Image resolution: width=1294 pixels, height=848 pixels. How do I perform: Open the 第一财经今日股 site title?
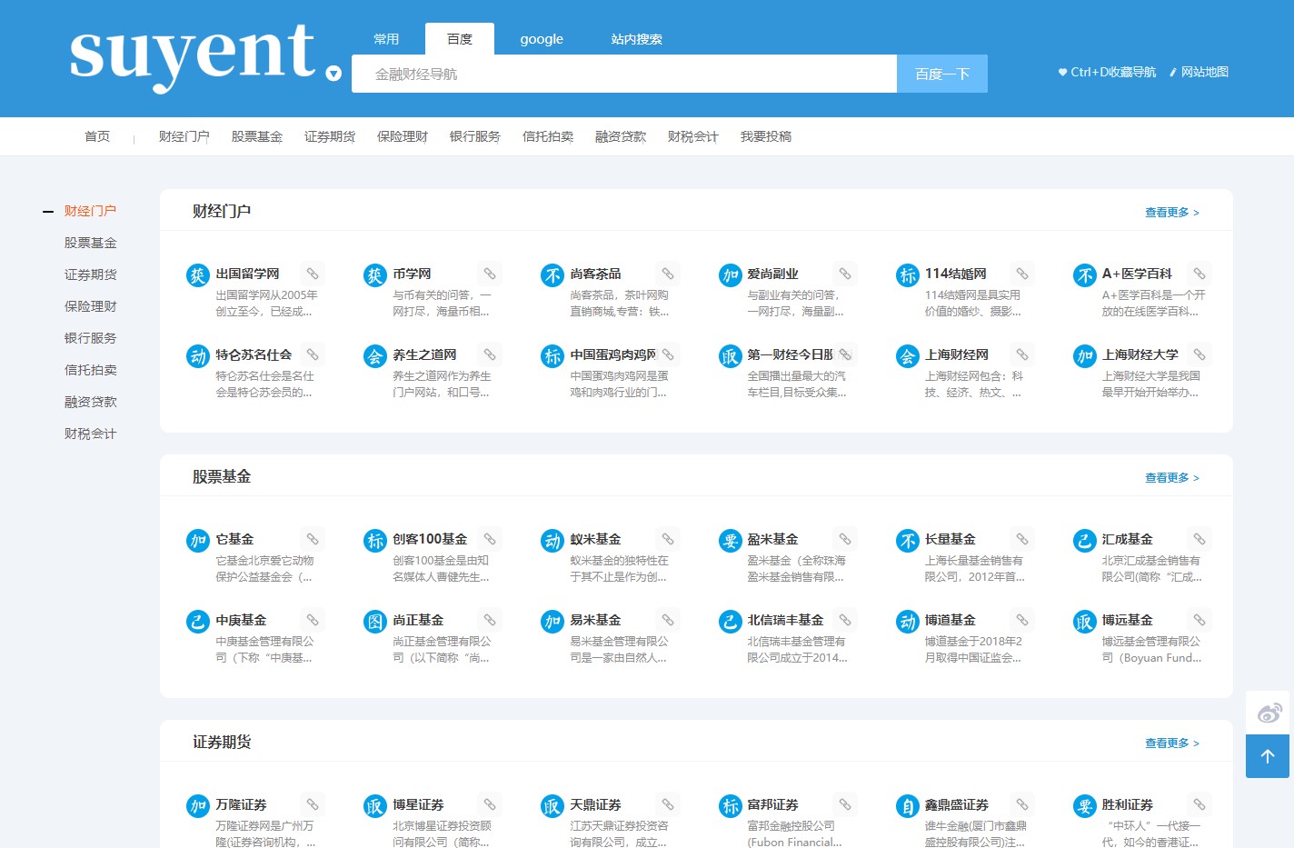790,354
